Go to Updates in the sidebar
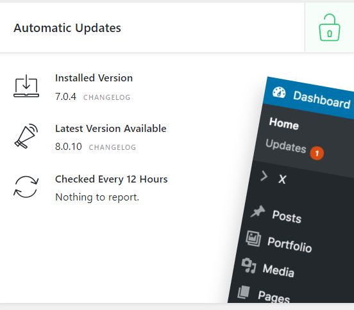Image resolution: width=354 pixels, height=310 pixels. point(286,146)
